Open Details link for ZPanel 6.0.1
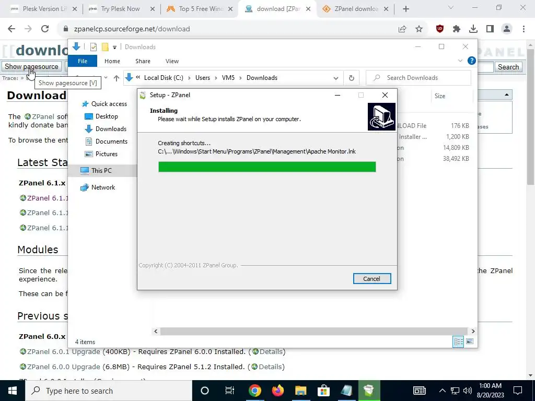 (x=271, y=351)
